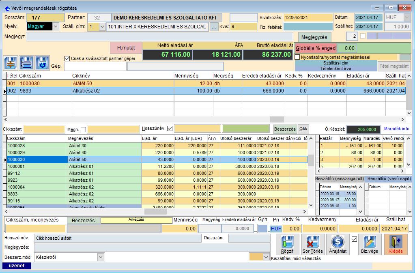Open the Maradék info. link

pyautogui.click(x=397, y=129)
